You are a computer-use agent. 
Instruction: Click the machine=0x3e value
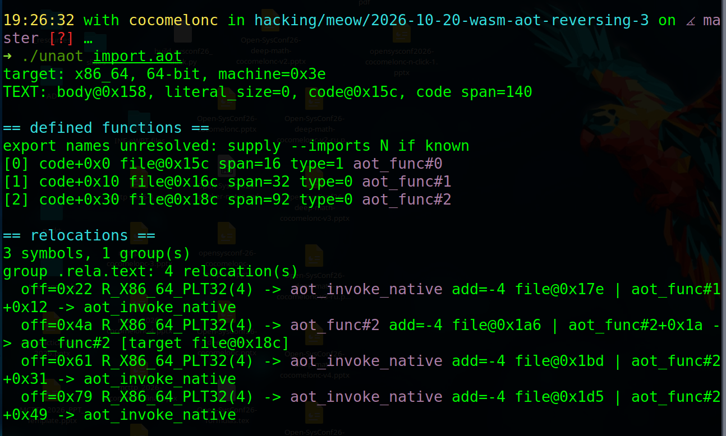tap(272, 74)
